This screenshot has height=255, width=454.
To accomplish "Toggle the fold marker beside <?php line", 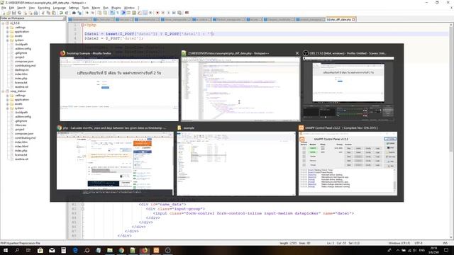I will 82,25.
